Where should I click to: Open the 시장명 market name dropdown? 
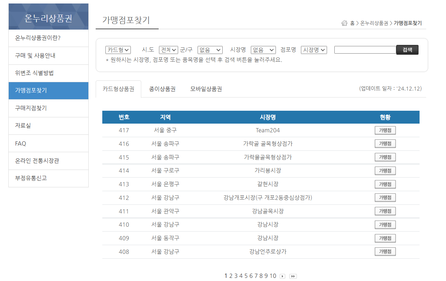tap(263, 49)
